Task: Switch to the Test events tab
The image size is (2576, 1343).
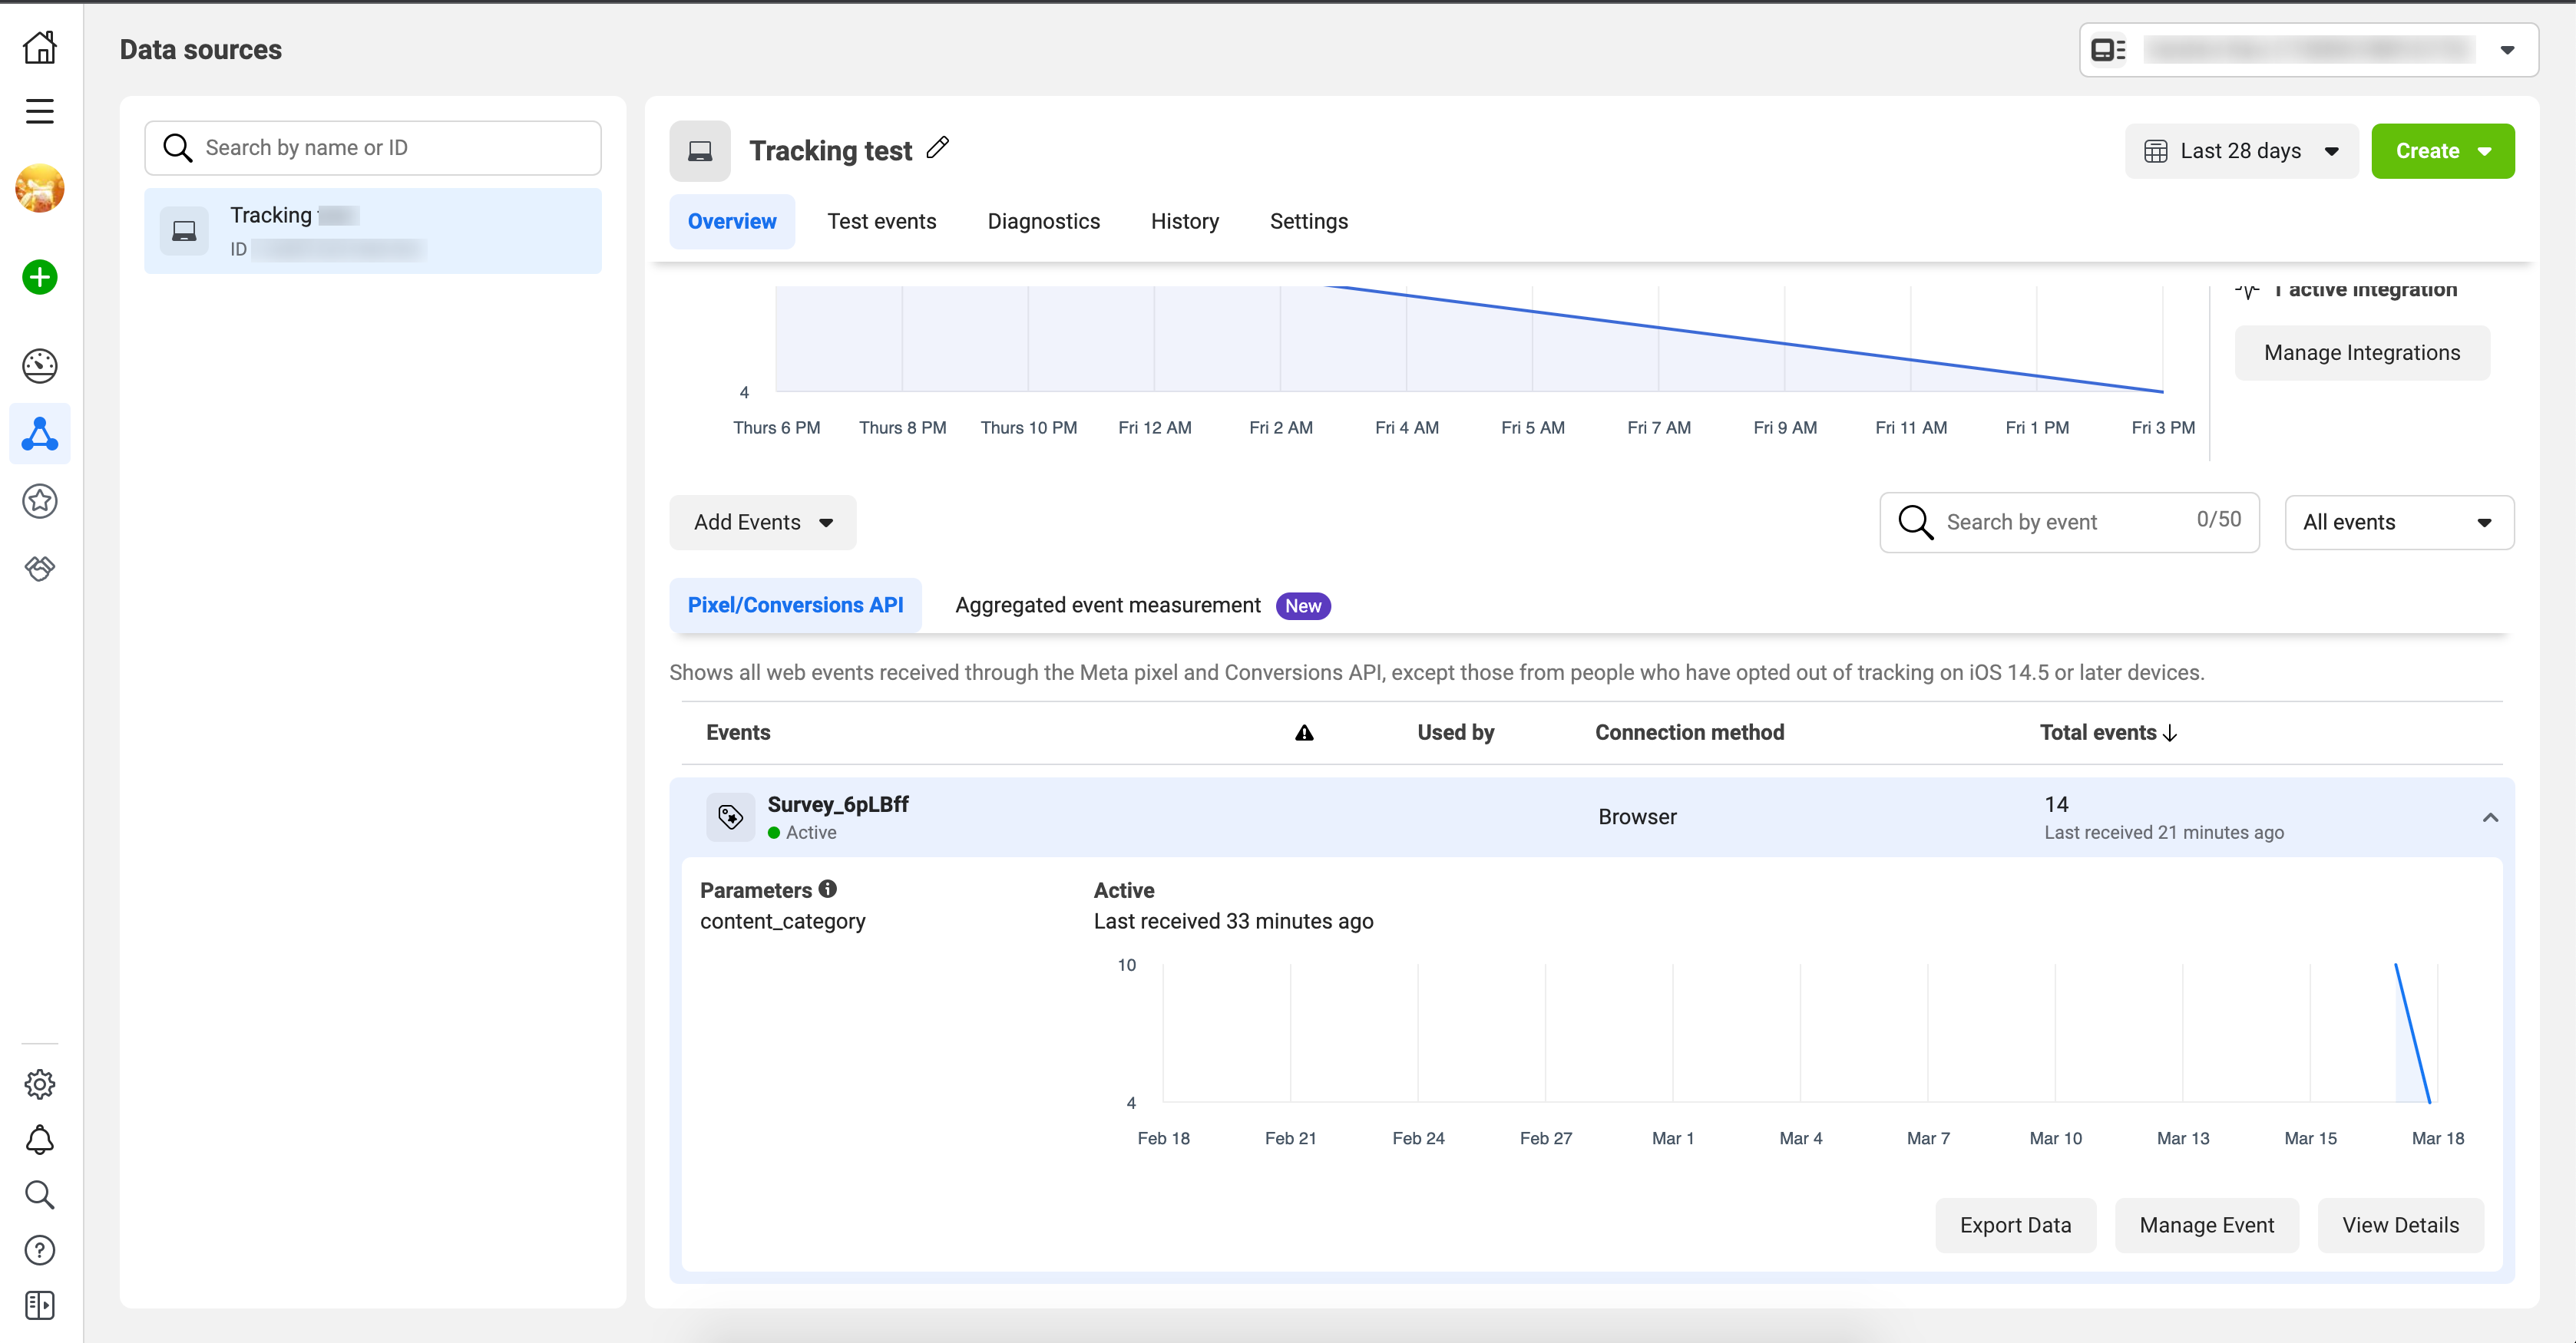Action: click(x=881, y=222)
